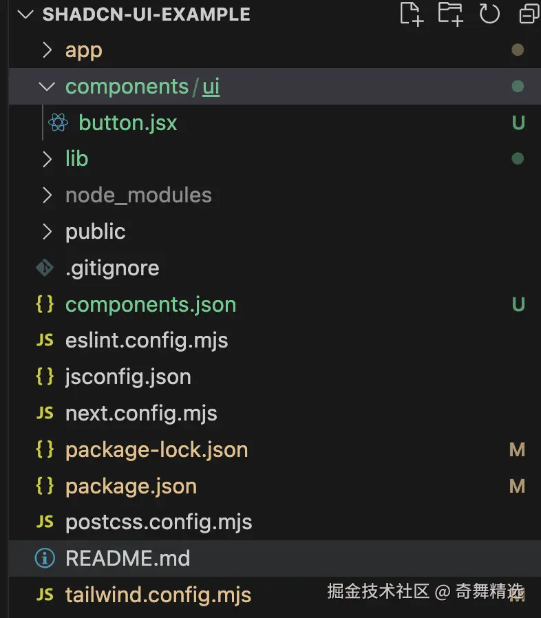Open the public folder
Viewport: 541px width, 618px height.
[x=95, y=232]
